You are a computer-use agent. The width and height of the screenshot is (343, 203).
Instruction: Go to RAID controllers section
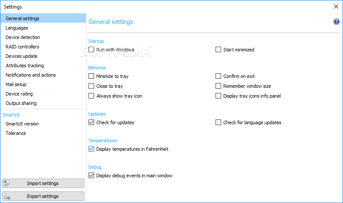(x=22, y=47)
